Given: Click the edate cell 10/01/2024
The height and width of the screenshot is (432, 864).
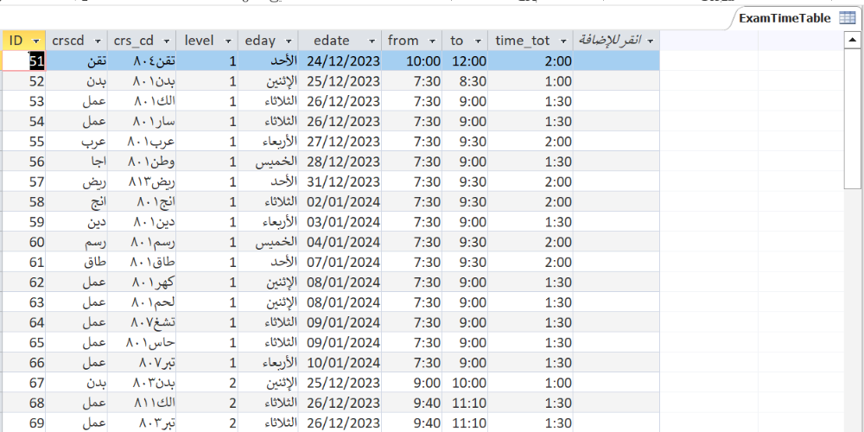Looking at the screenshot, I should coord(340,363).
